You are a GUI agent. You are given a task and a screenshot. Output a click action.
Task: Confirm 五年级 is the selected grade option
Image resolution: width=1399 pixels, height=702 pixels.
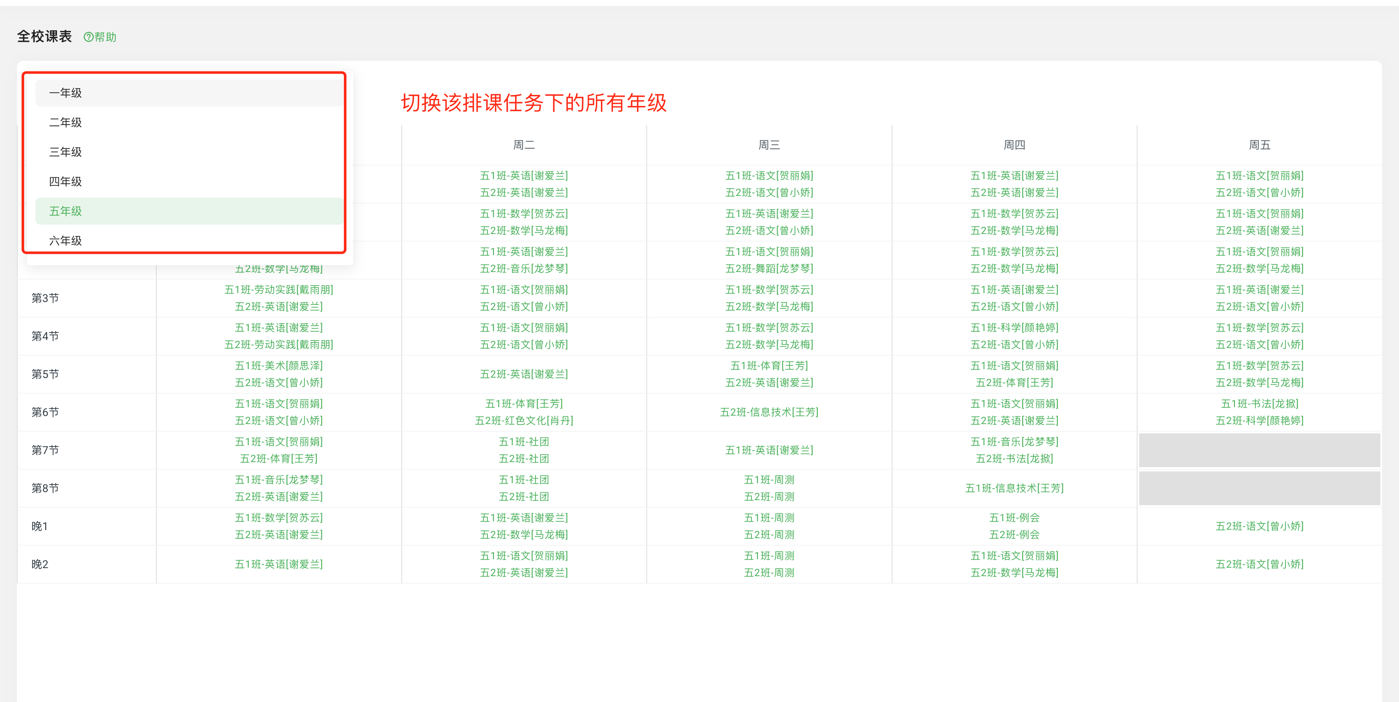(66, 211)
